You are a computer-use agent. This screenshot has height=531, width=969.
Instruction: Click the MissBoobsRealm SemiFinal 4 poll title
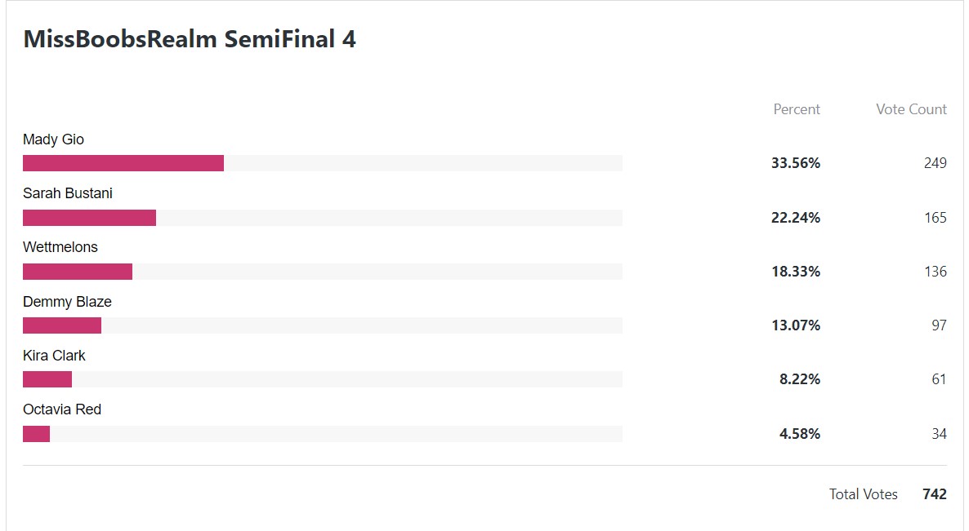coord(189,39)
